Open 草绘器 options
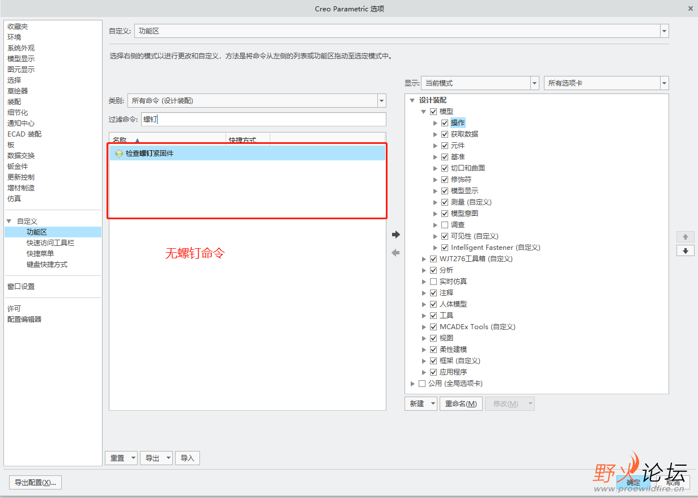Image resolution: width=698 pixels, height=498 pixels. pyautogui.click(x=18, y=91)
